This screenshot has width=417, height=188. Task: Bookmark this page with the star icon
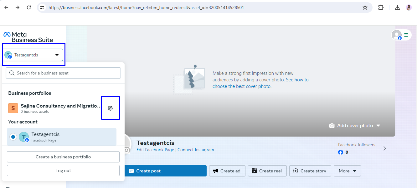point(365,7)
